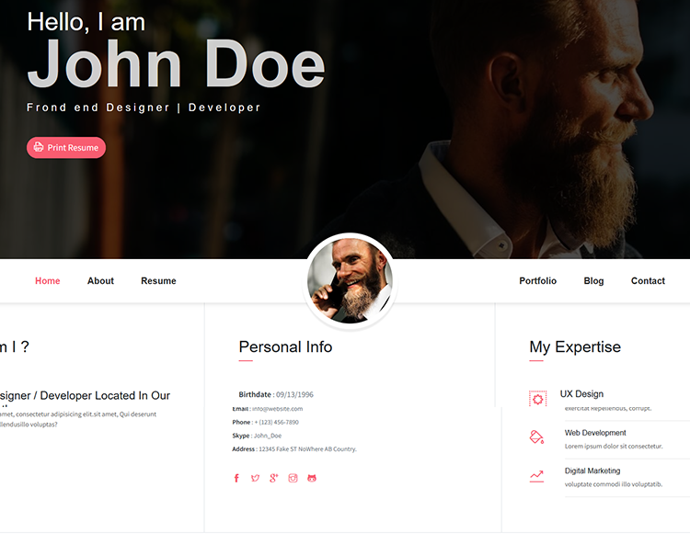Open the Resume menu link
The image size is (690, 544).
158,281
